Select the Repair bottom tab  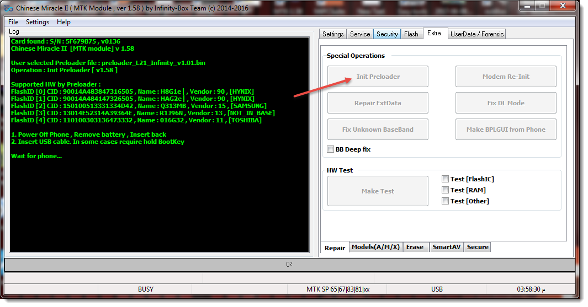(335, 248)
